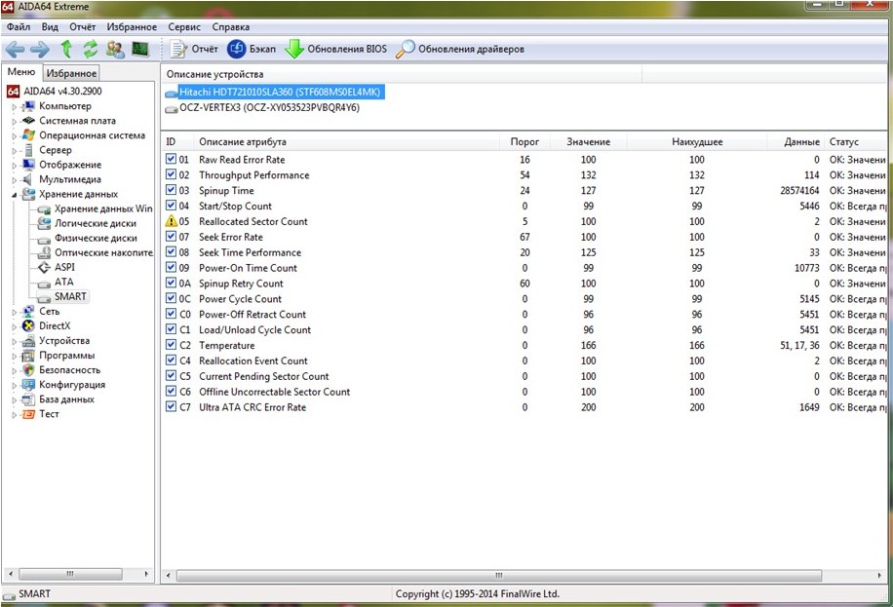
Task: Click the Отчёт report page icon
Action: (x=178, y=49)
